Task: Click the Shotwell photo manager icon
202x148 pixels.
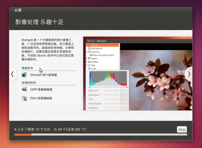Action: (x=24, y=75)
